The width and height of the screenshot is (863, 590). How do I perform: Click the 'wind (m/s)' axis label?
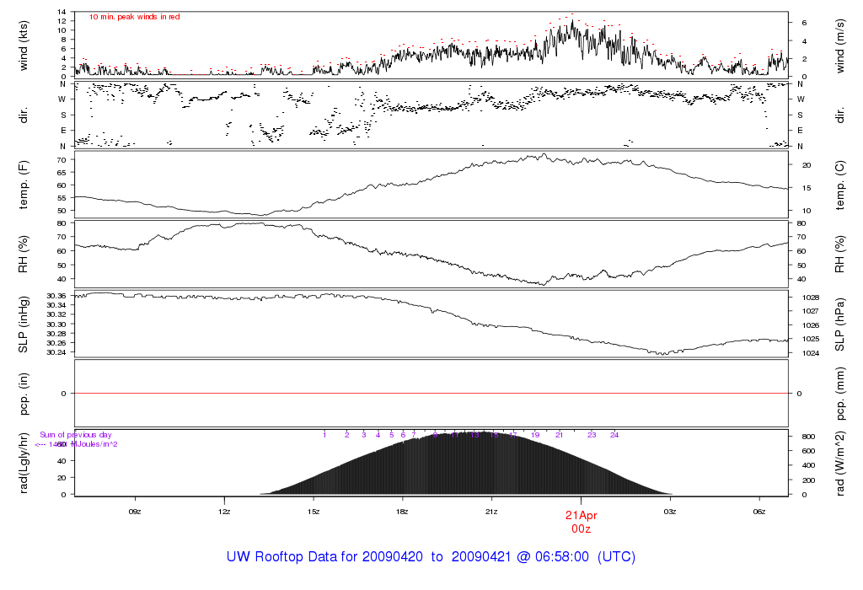839,46
